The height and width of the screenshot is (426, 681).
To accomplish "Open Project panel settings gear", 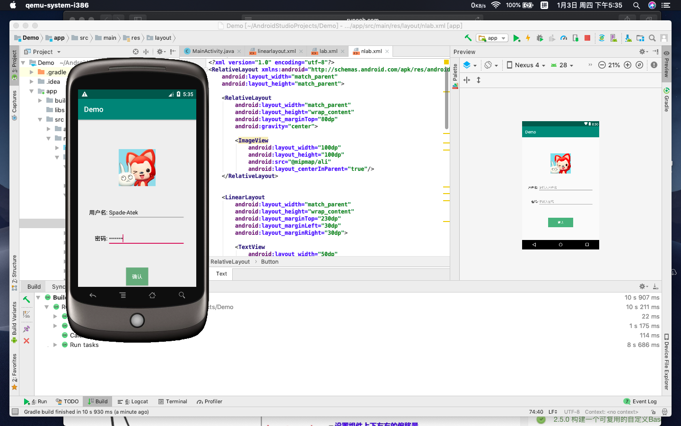I will pyautogui.click(x=161, y=52).
